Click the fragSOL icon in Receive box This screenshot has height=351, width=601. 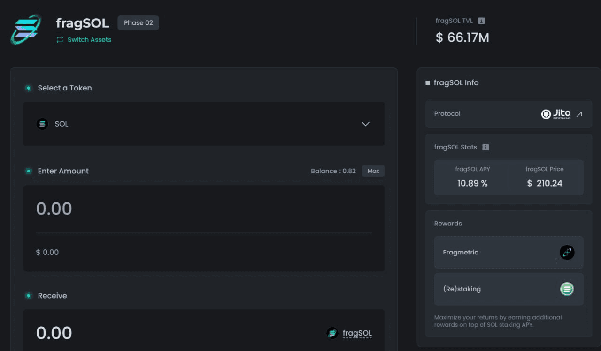pyautogui.click(x=332, y=333)
